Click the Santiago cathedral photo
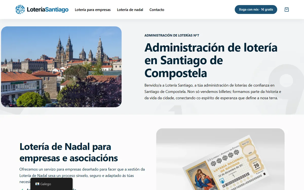Image resolution: width=304 pixels, height=190 pixels. pos(61,67)
